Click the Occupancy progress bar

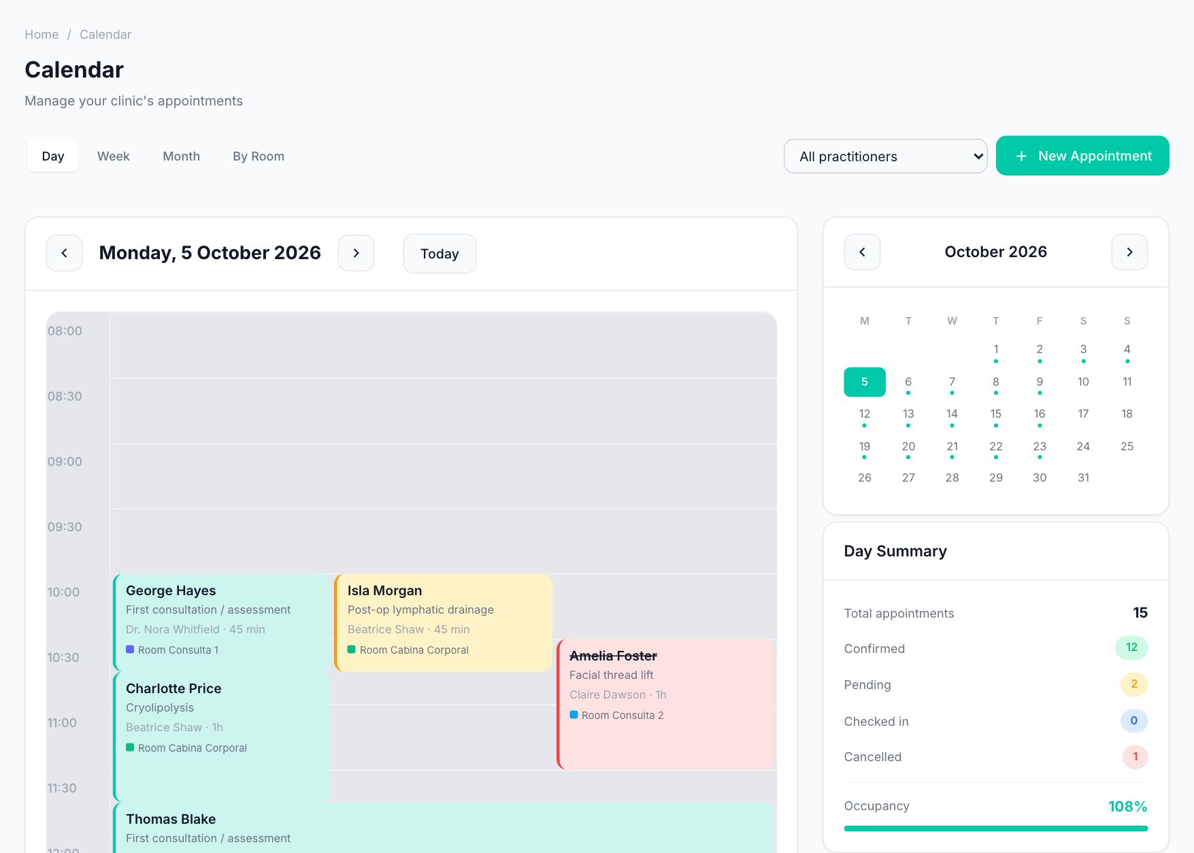[996, 829]
